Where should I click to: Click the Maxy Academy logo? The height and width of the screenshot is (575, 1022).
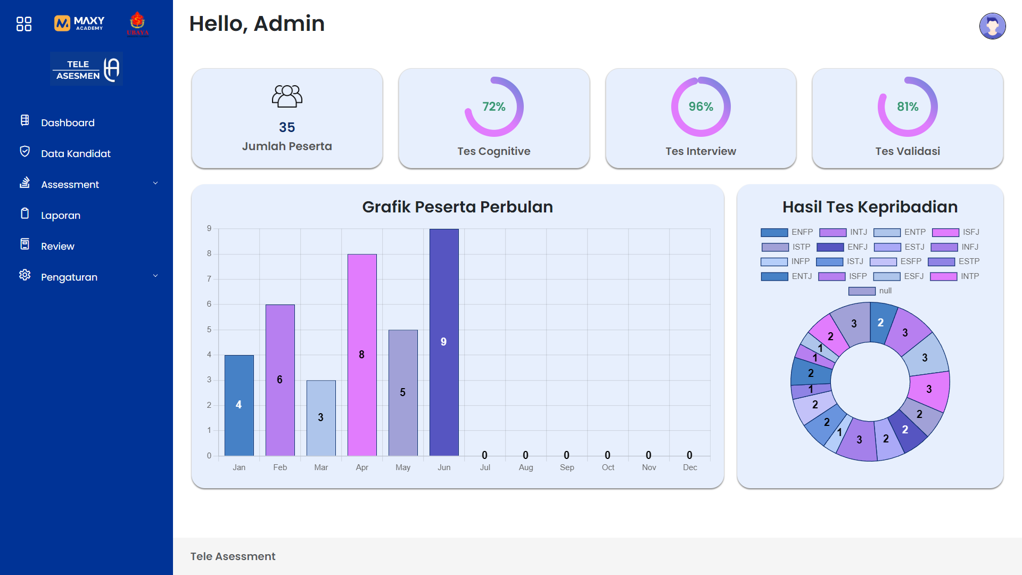78,23
